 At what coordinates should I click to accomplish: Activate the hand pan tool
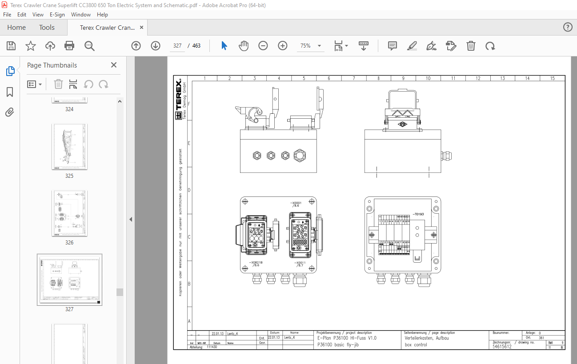click(244, 46)
